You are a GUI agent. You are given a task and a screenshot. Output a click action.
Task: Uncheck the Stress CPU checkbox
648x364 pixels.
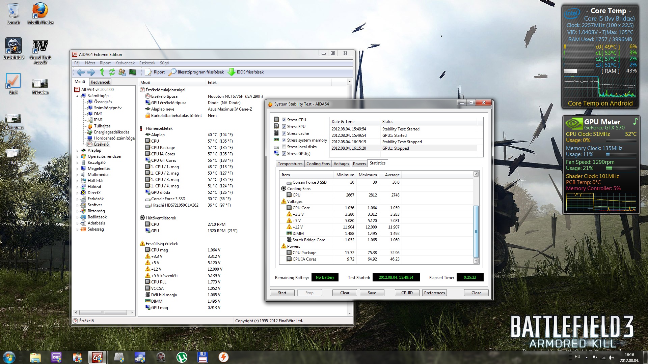[284, 120]
